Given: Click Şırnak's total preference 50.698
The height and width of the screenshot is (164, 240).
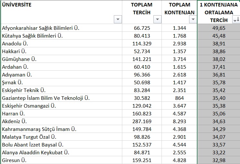Looking at the screenshot, I should pyautogui.click(x=142, y=82).
